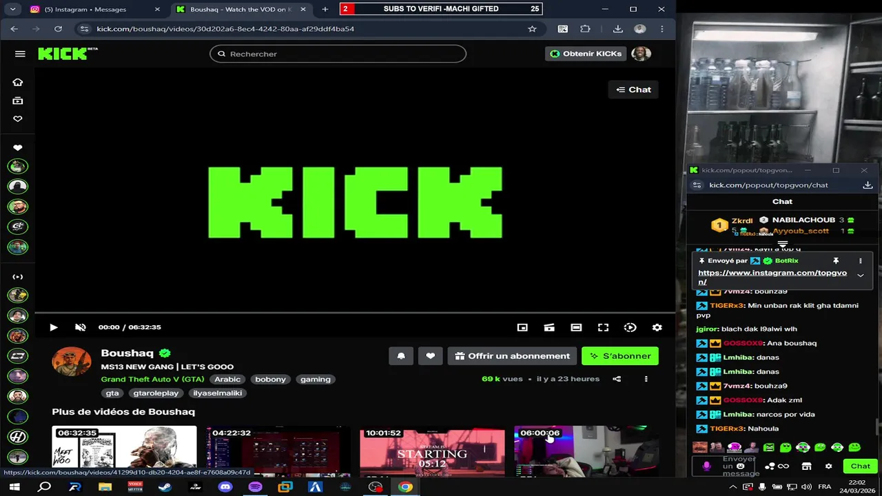Click the Obtenir KICKs button
Image resolution: width=882 pixels, height=496 pixels.
point(586,54)
